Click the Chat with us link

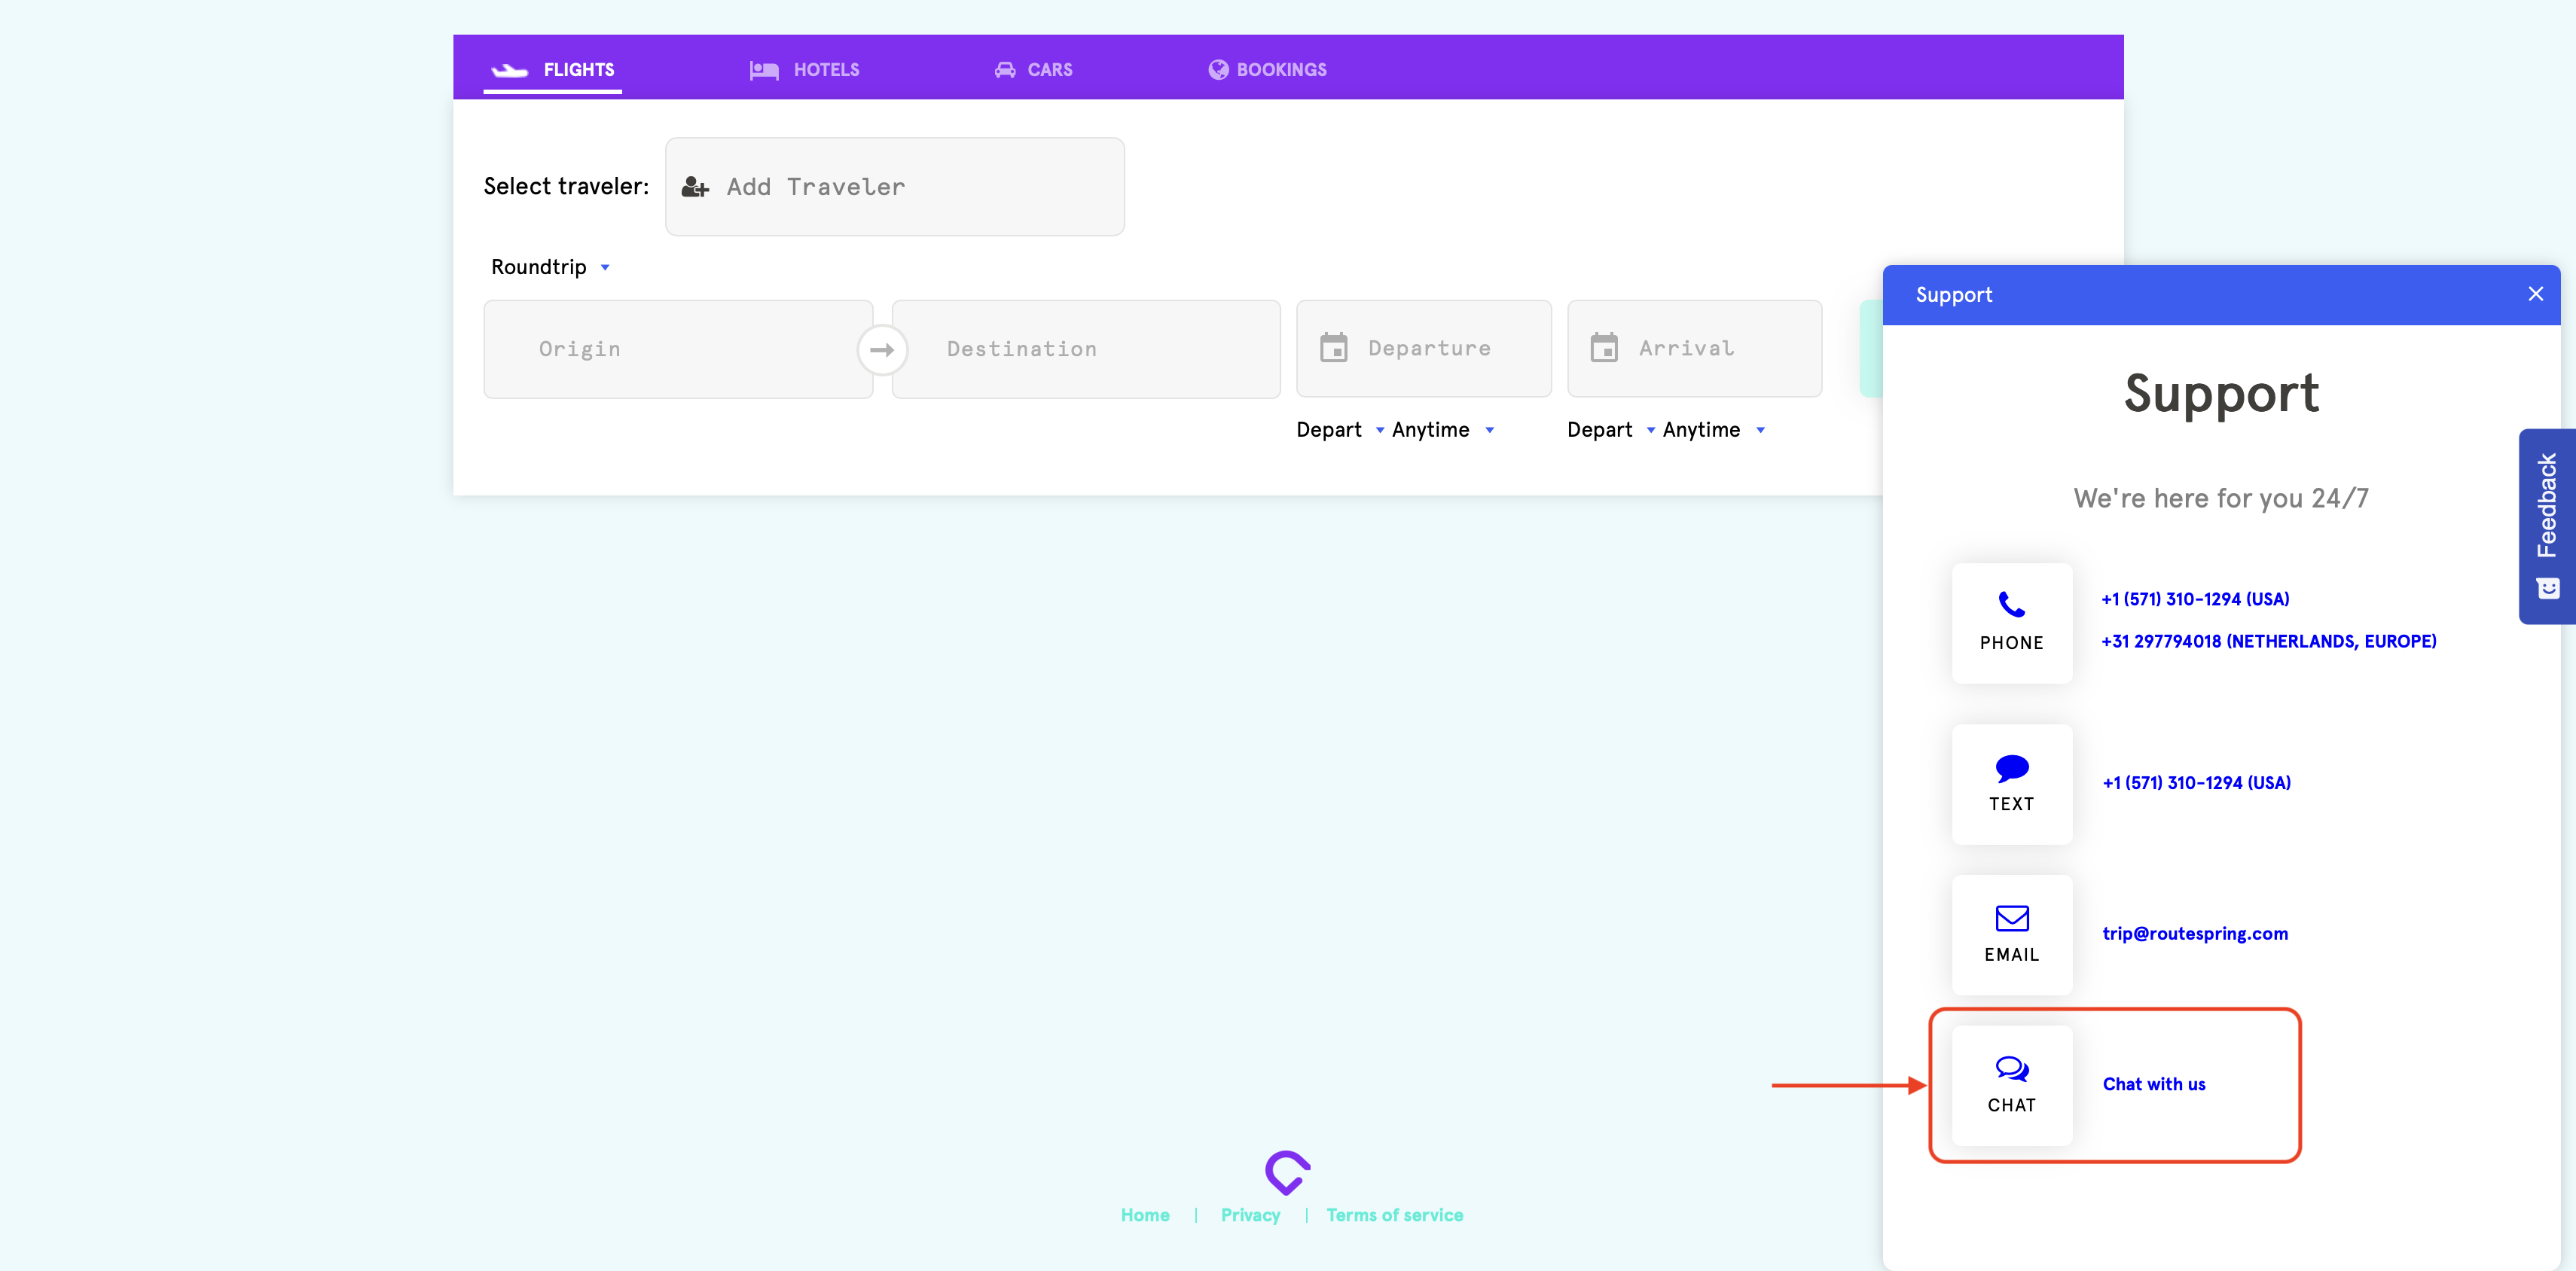click(2153, 1084)
